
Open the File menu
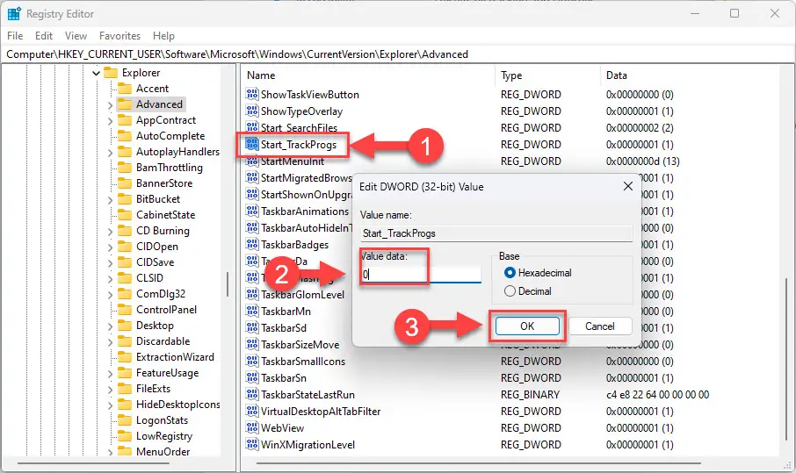tap(15, 36)
